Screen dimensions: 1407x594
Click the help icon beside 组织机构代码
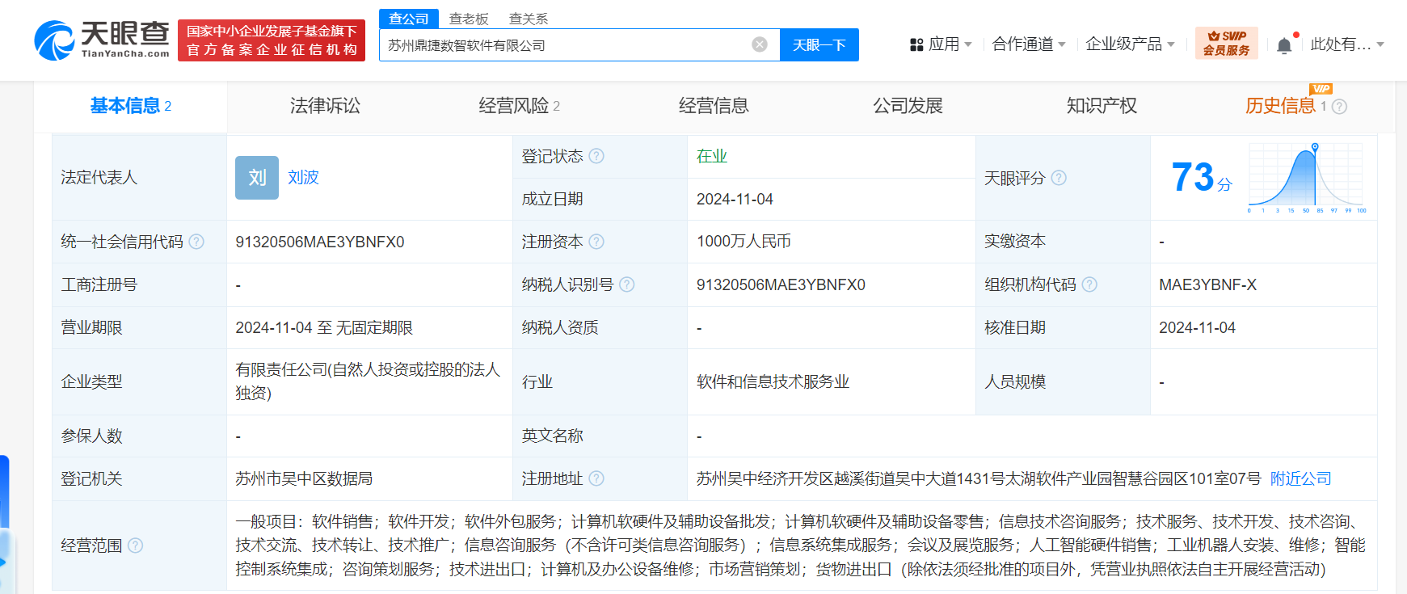coord(1089,284)
